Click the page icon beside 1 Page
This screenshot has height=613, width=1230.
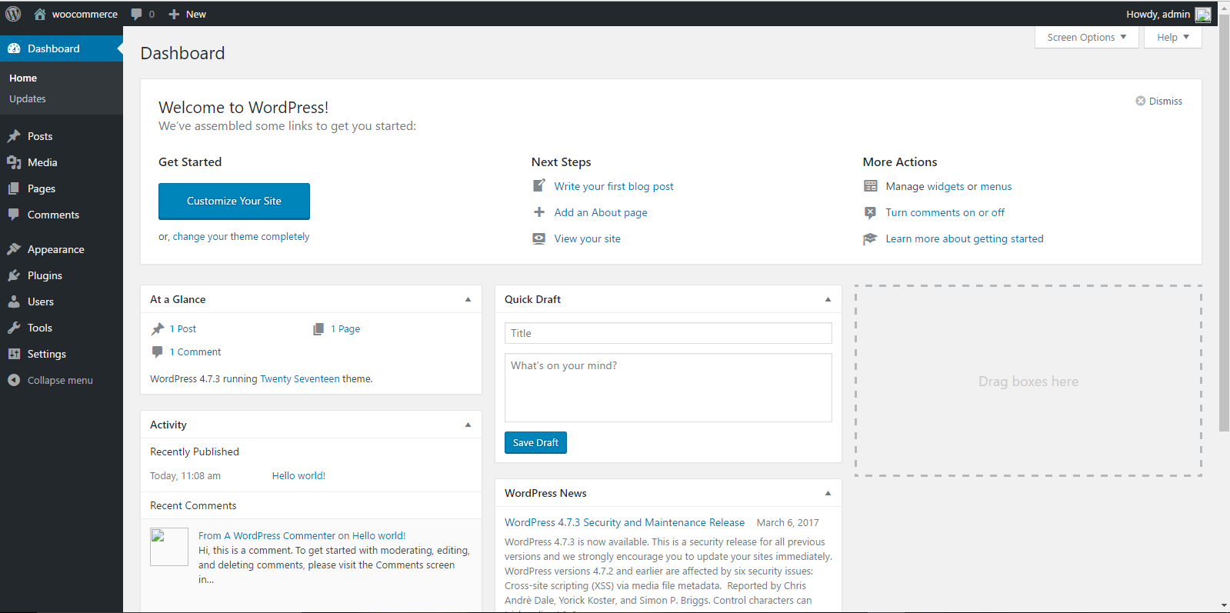pos(318,329)
